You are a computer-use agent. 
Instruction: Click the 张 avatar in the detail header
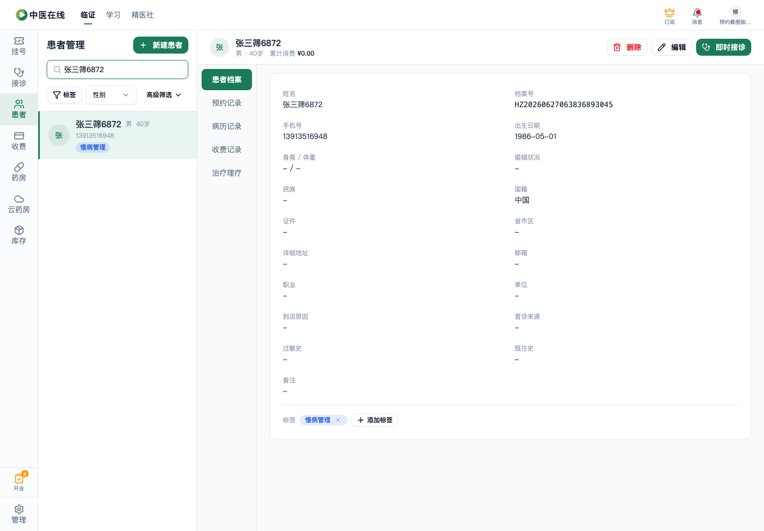pyautogui.click(x=220, y=47)
